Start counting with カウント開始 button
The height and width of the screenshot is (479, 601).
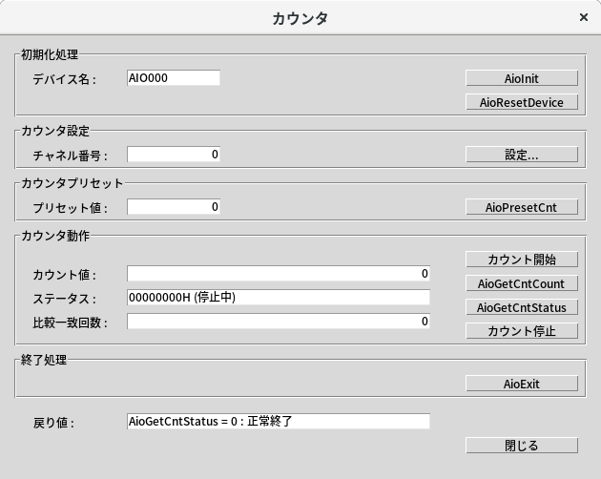[522, 259]
